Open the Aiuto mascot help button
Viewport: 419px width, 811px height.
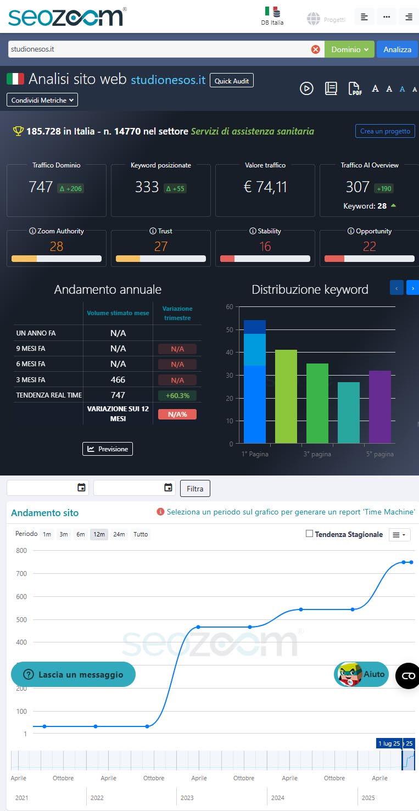361,674
